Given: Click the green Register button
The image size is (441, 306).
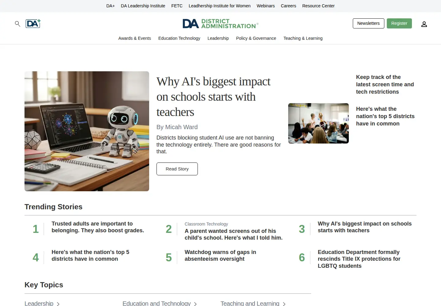Looking at the screenshot, I should point(399,23).
